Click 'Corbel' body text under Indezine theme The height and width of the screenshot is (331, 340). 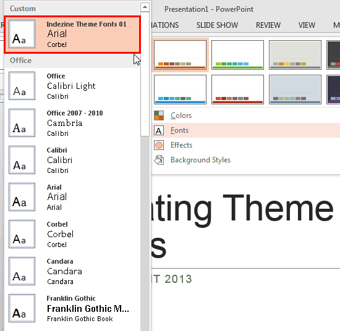pyautogui.click(x=57, y=44)
